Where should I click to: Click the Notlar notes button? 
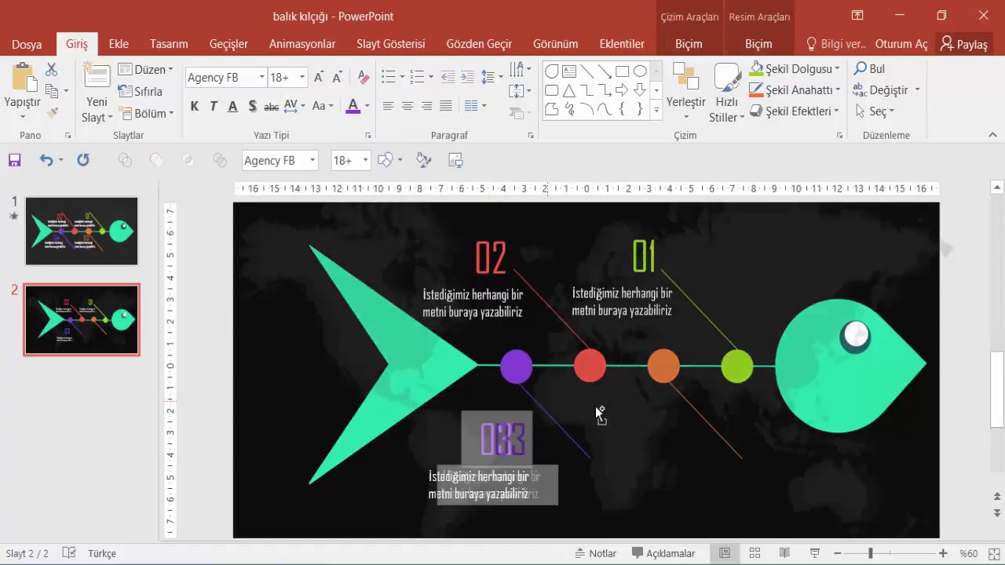pos(596,553)
